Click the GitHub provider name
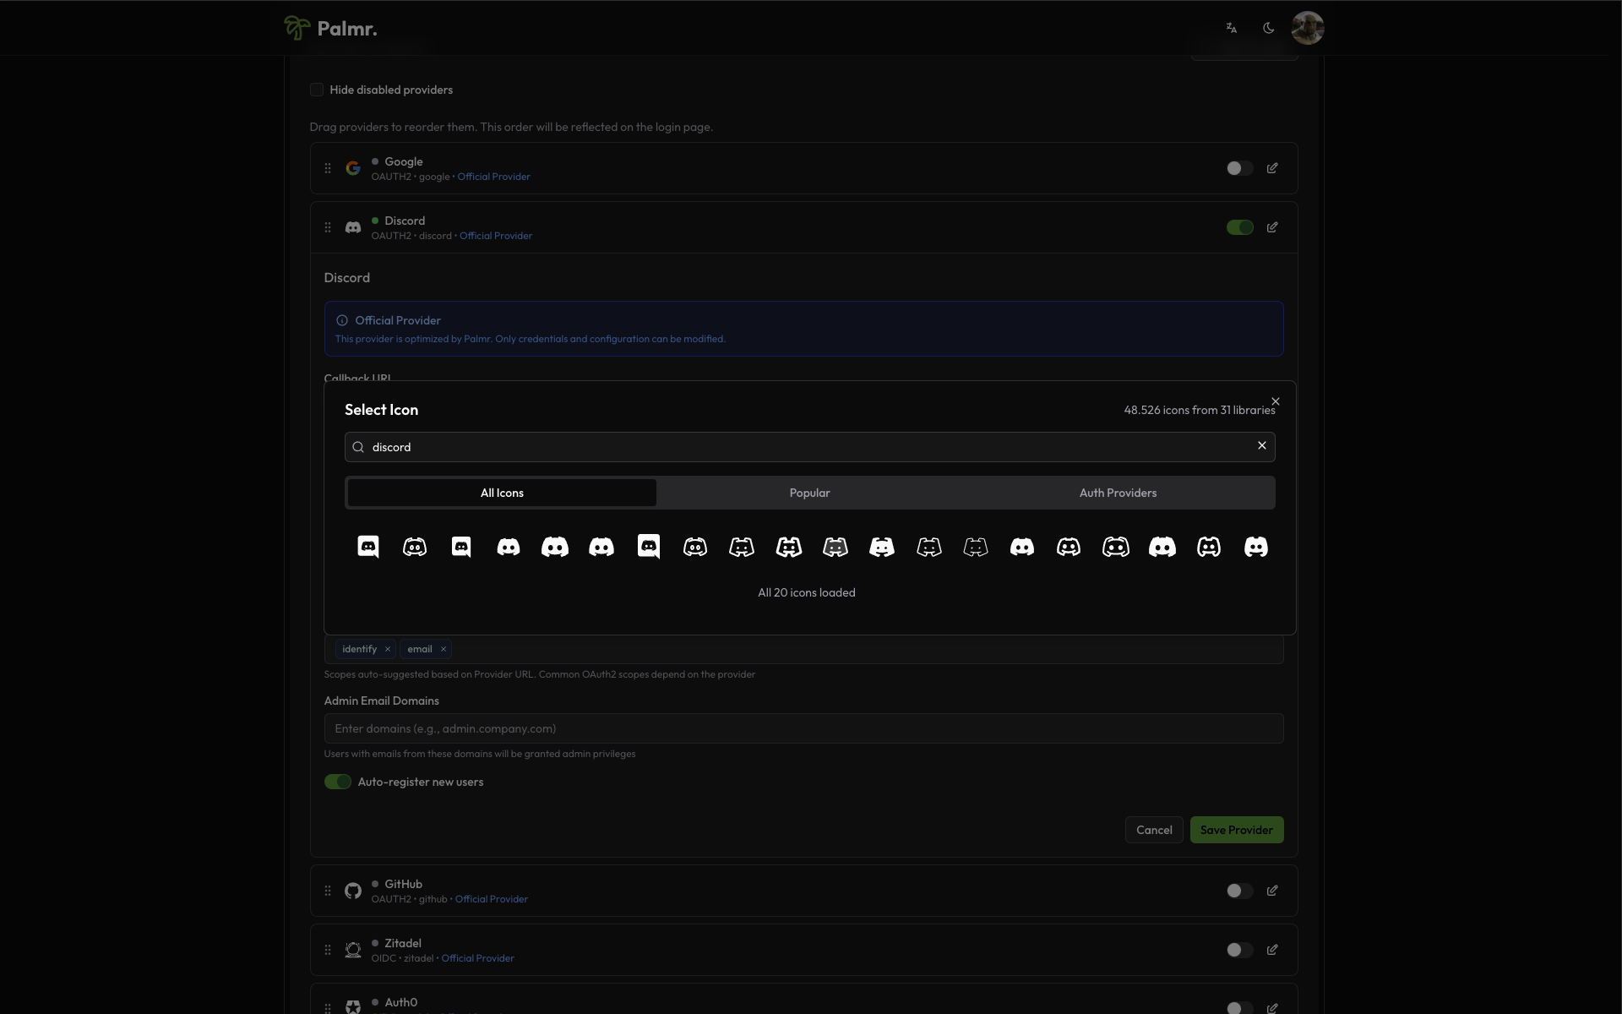The image size is (1622, 1014). pyautogui.click(x=403, y=884)
